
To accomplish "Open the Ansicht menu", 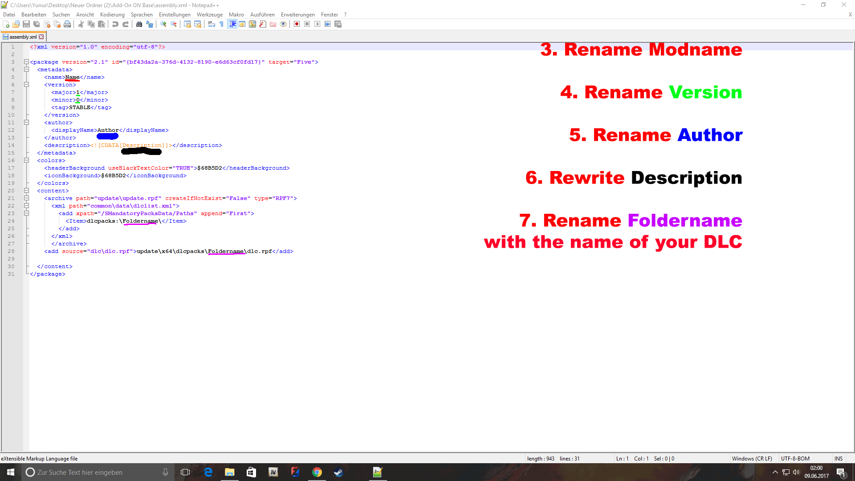I will [85, 15].
